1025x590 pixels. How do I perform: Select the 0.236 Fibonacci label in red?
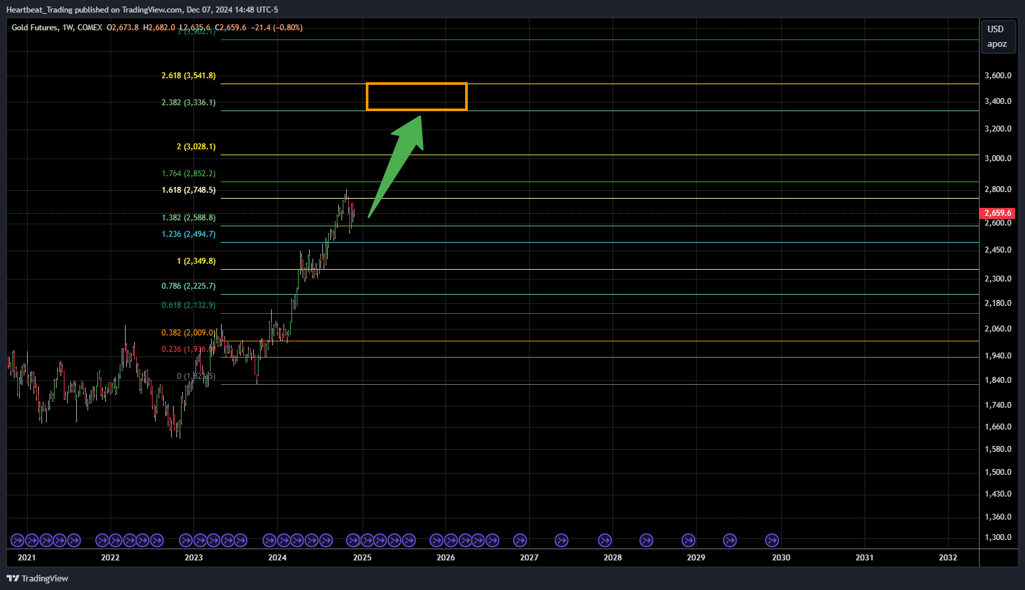pos(187,349)
